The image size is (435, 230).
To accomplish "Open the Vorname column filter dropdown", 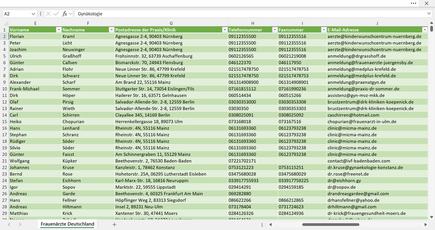I will click(58, 30).
